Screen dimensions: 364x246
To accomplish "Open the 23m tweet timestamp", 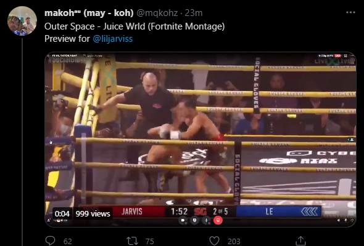I will pyautogui.click(x=194, y=13).
